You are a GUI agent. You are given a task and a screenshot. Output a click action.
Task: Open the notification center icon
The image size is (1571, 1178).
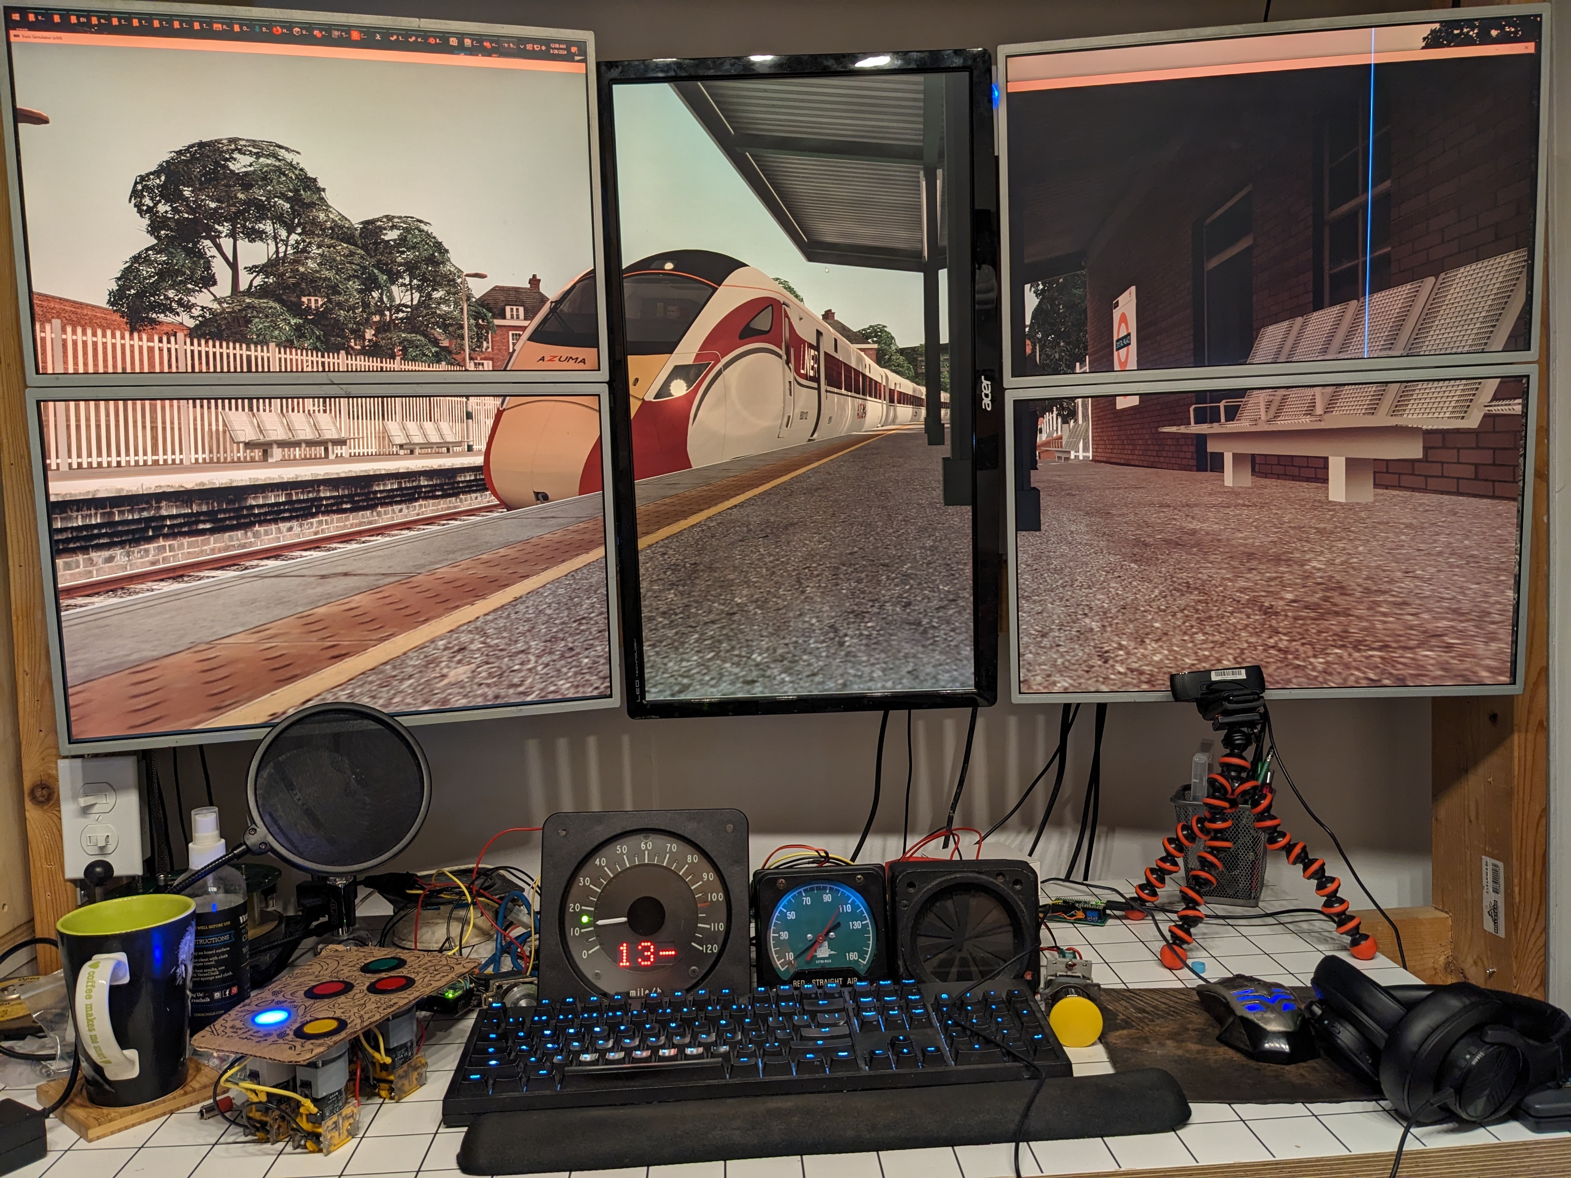[x=575, y=50]
